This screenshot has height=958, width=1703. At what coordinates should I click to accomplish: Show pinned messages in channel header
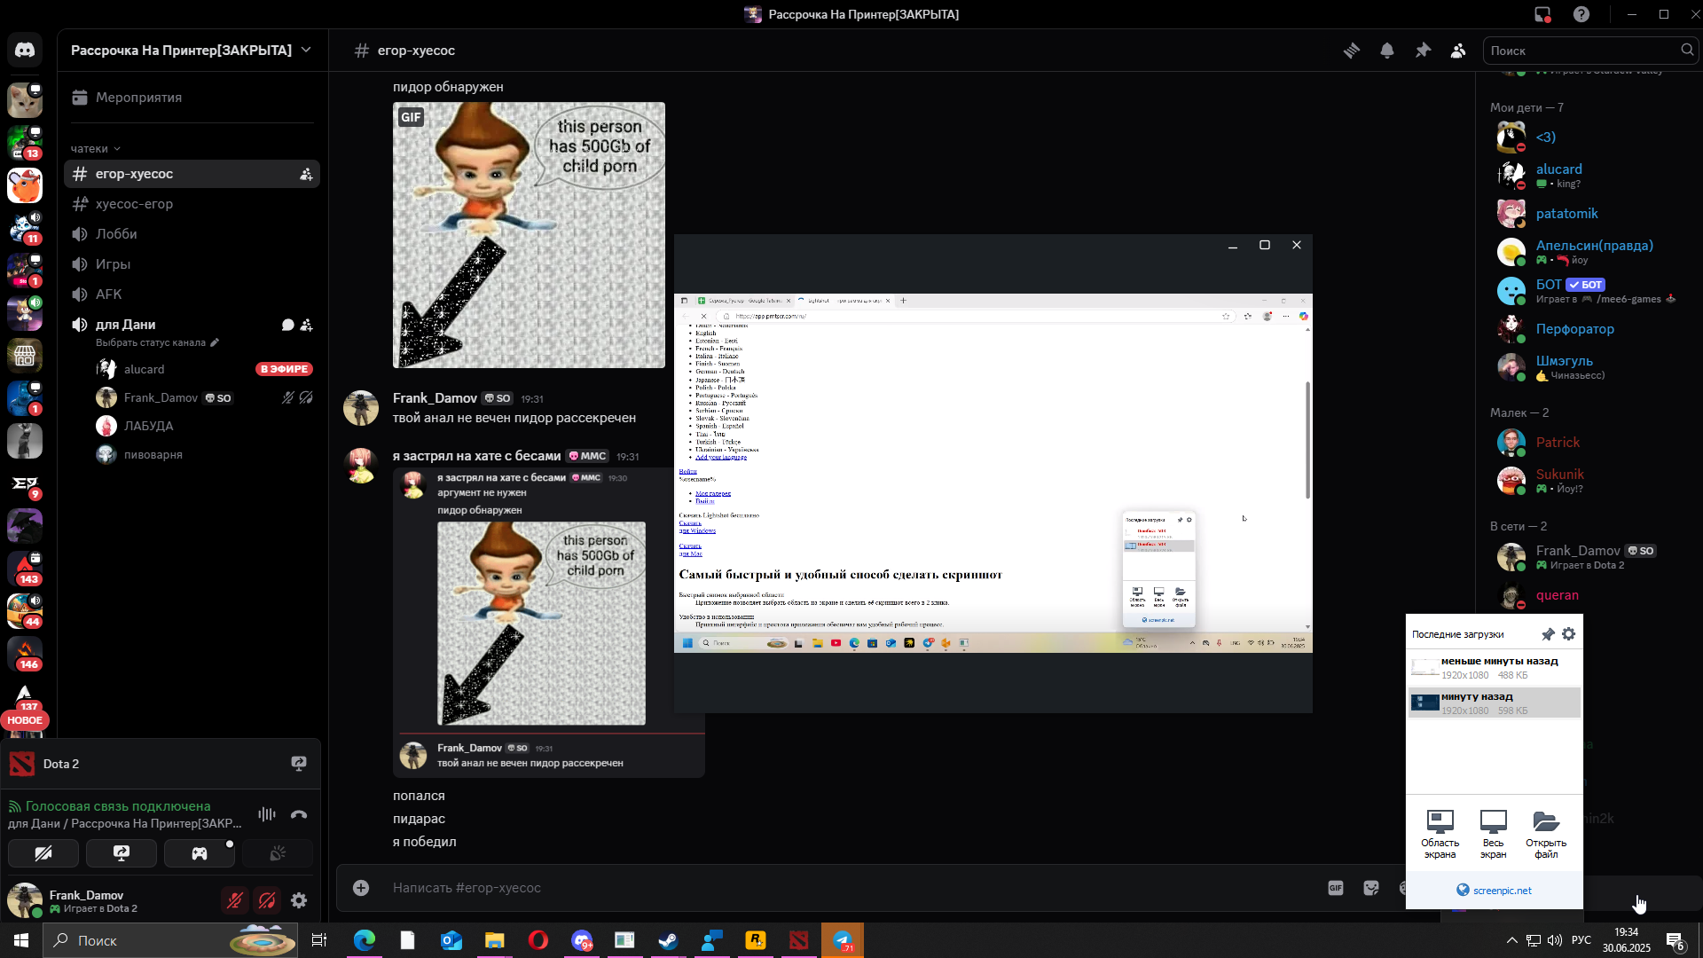coord(1423,51)
